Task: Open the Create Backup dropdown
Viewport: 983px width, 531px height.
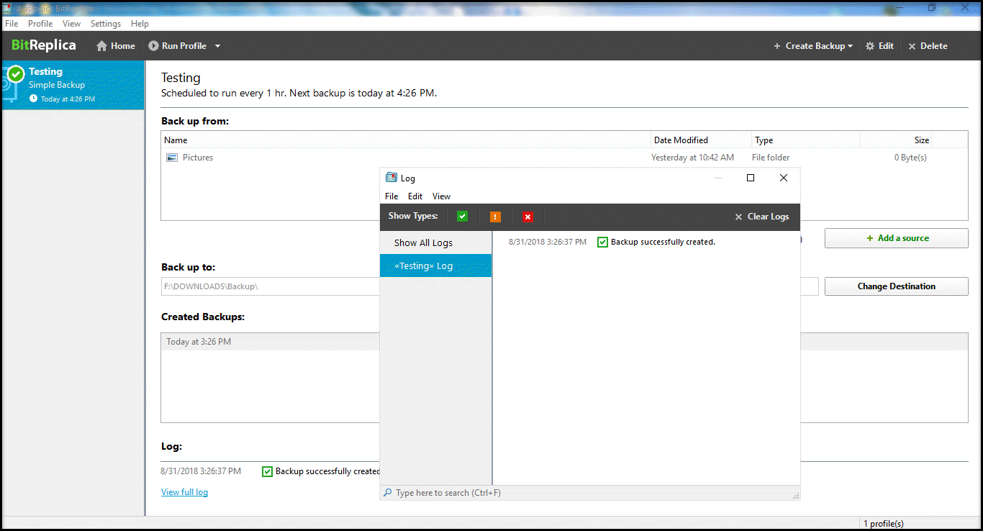Action: (813, 46)
